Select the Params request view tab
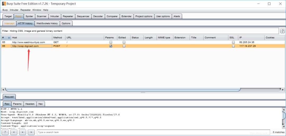This screenshot has width=286, height=136. 17,104
